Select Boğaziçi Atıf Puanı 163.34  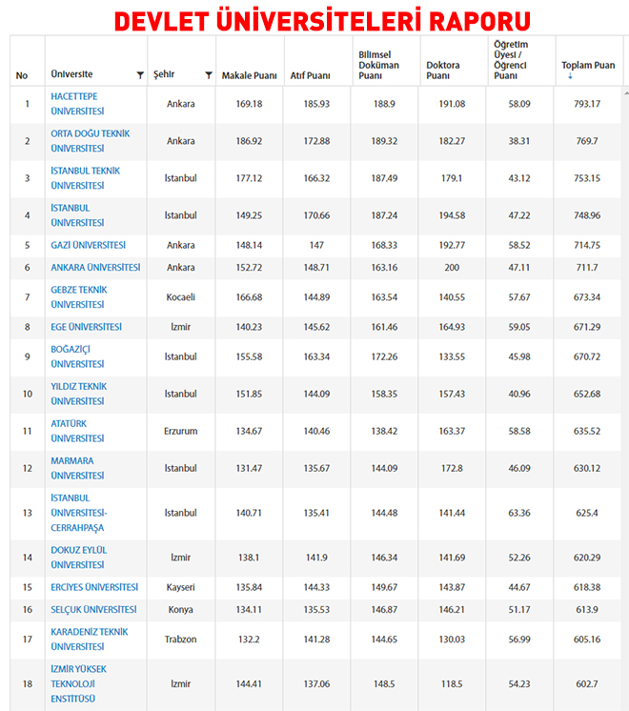(x=316, y=356)
